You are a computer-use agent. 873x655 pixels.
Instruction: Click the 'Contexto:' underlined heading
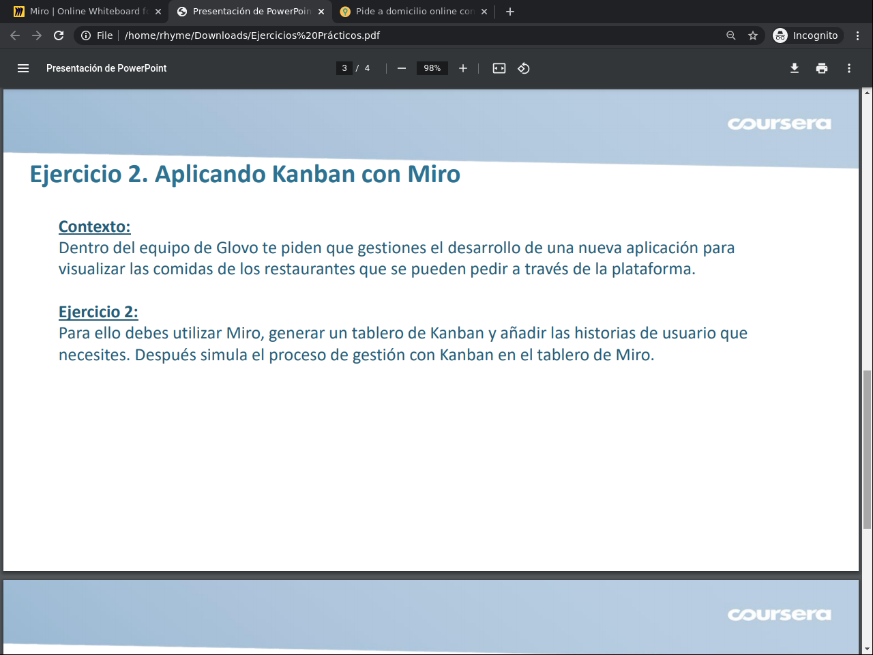pos(94,227)
